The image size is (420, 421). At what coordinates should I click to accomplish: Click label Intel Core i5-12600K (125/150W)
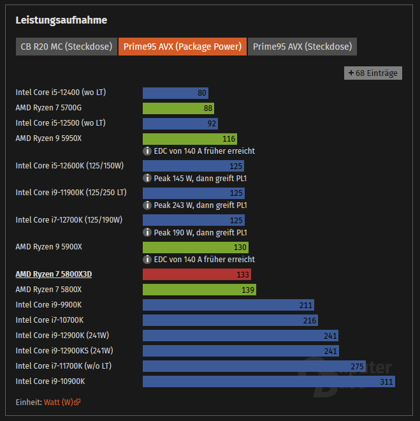pos(69,166)
